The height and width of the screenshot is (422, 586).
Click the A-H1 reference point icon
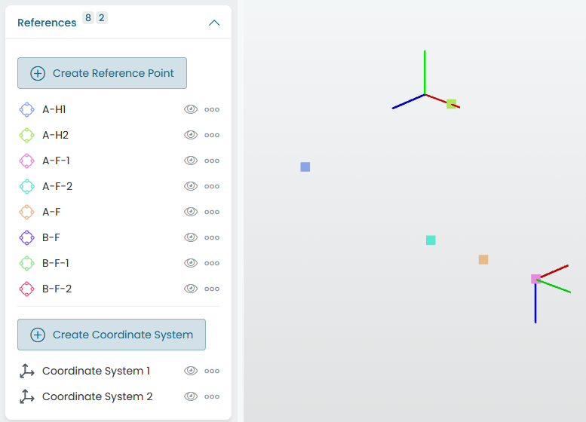click(27, 110)
